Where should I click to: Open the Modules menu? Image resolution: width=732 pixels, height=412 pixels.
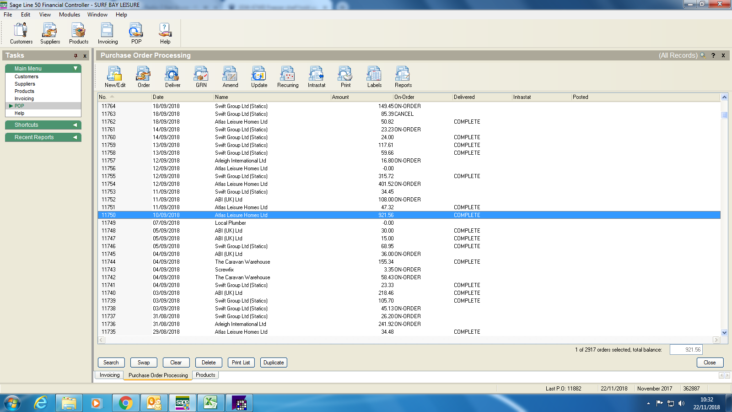69,15
